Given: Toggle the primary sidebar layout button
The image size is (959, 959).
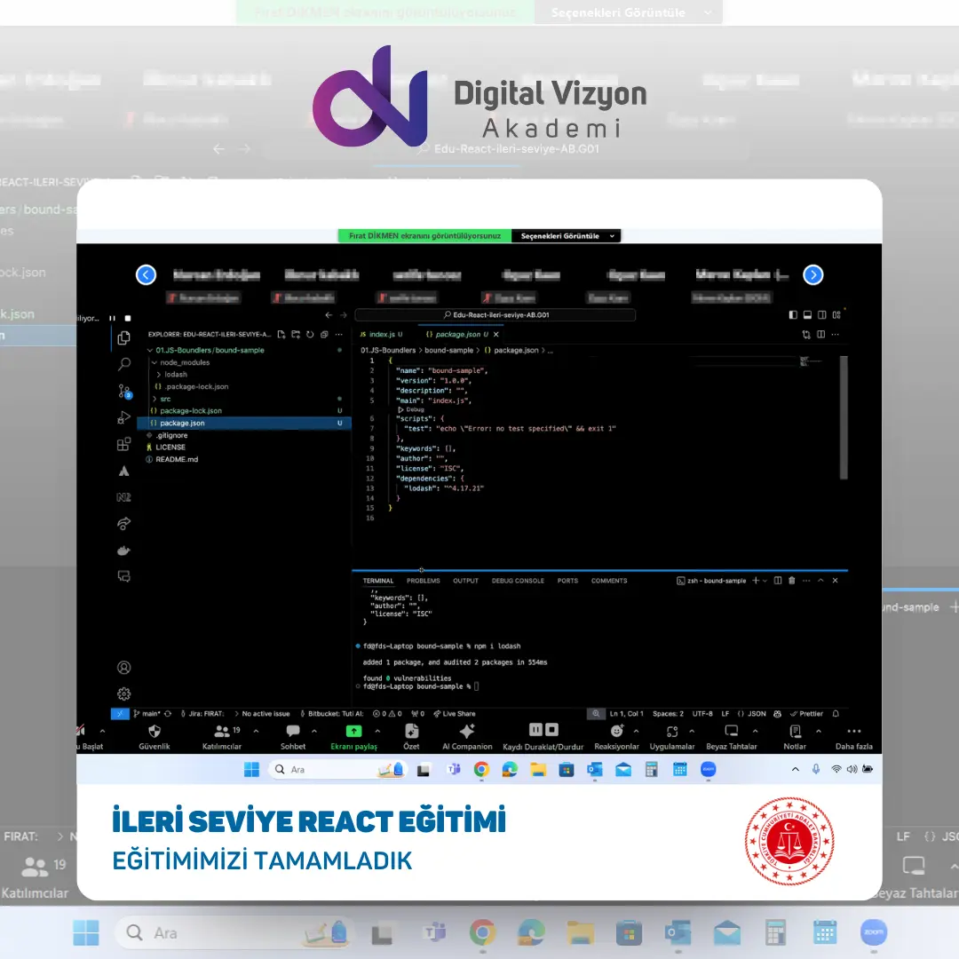Looking at the screenshot, I should 793,315.
